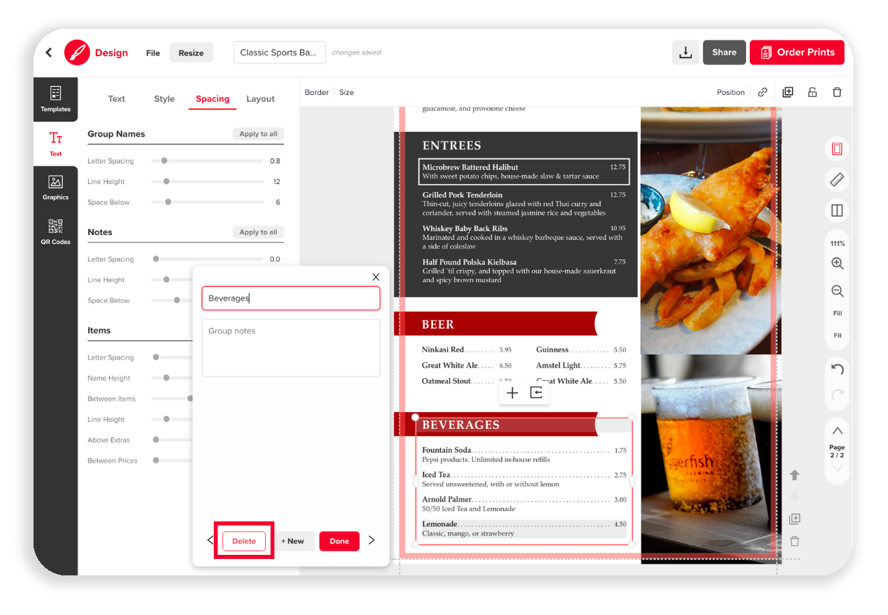This screenshot has width=888, height=615.
Task: Select the Text sidebar tool
Action: 55,143
